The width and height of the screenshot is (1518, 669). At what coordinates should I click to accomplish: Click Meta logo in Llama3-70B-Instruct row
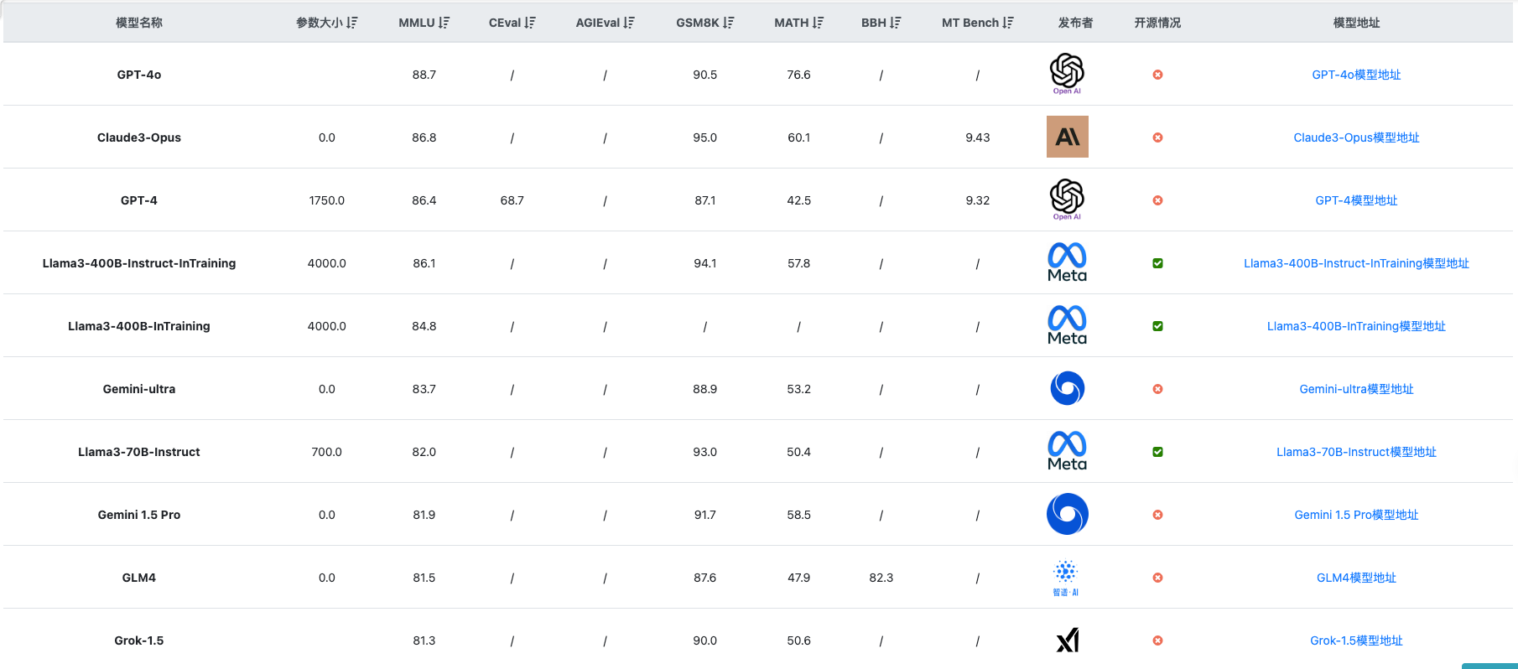pyautogui.click(x=1068, y=451)
